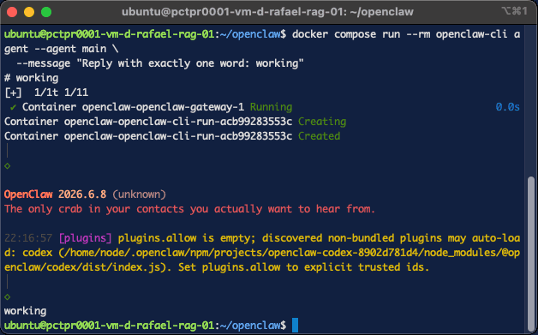
Task: Click the 0.0s timing label
Action: pos(507,107)
